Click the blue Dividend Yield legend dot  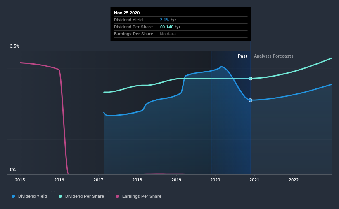pos(13,196)
